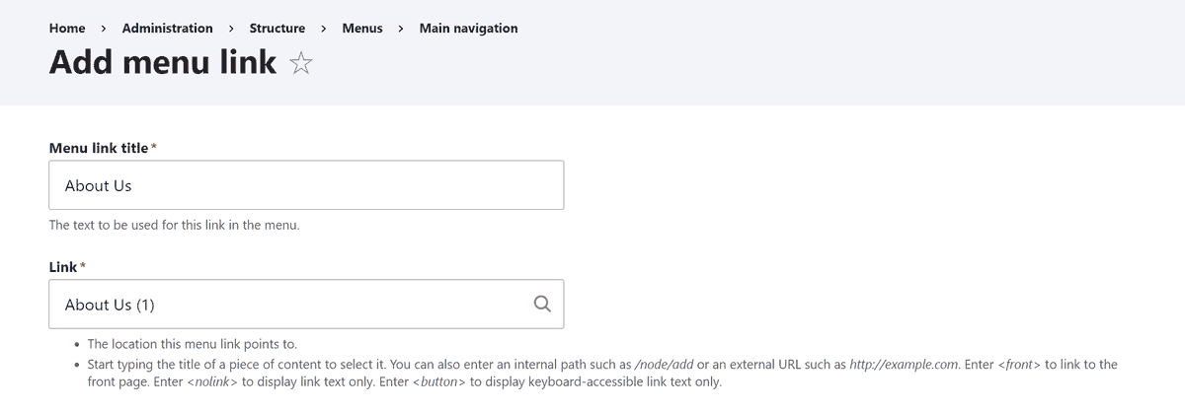Click the magnifier icon in the Link field

tap(541, 304)
